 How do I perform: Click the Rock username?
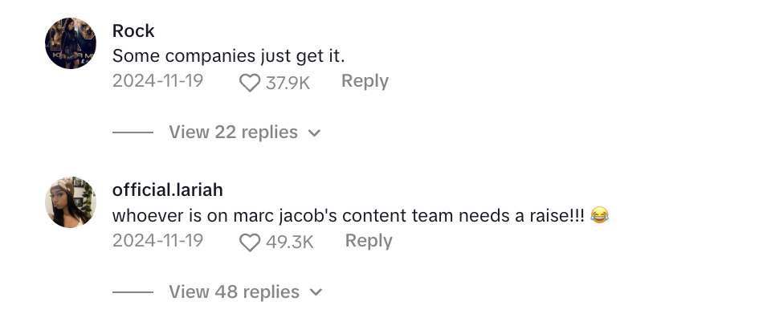133,31
